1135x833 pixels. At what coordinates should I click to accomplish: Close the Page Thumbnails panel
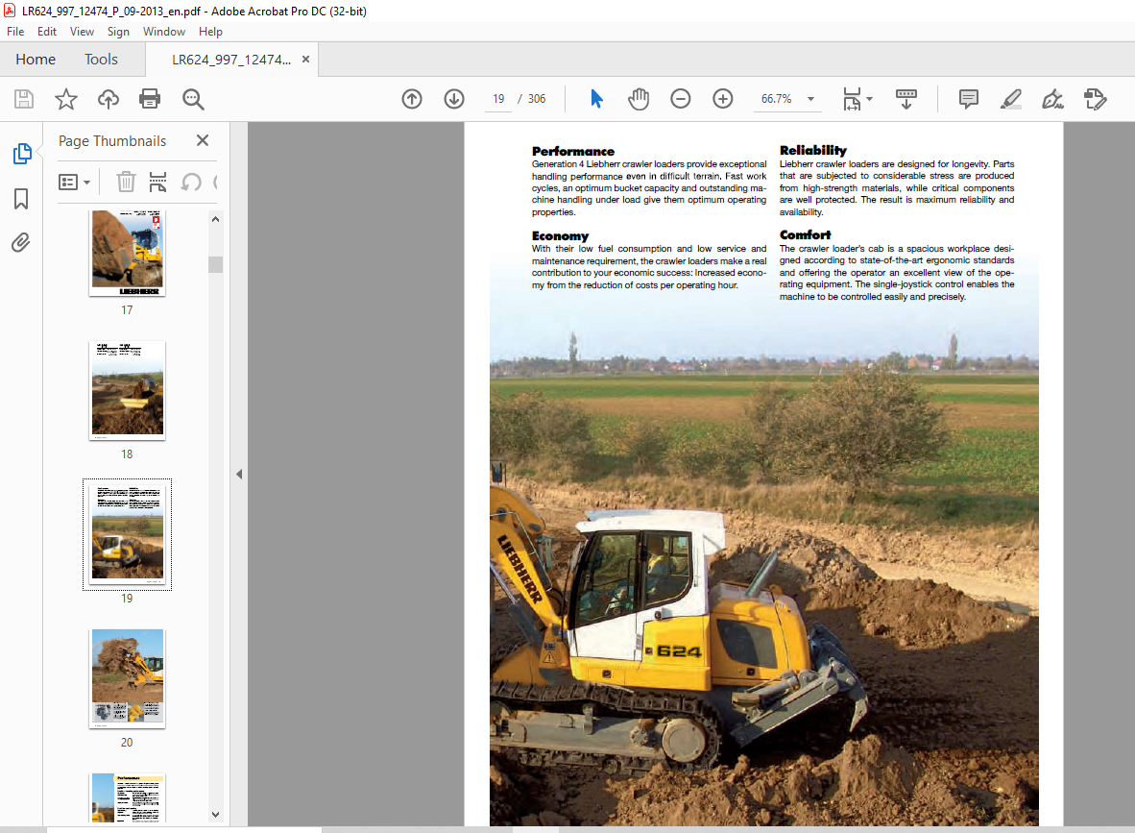[x=203, y=140]
